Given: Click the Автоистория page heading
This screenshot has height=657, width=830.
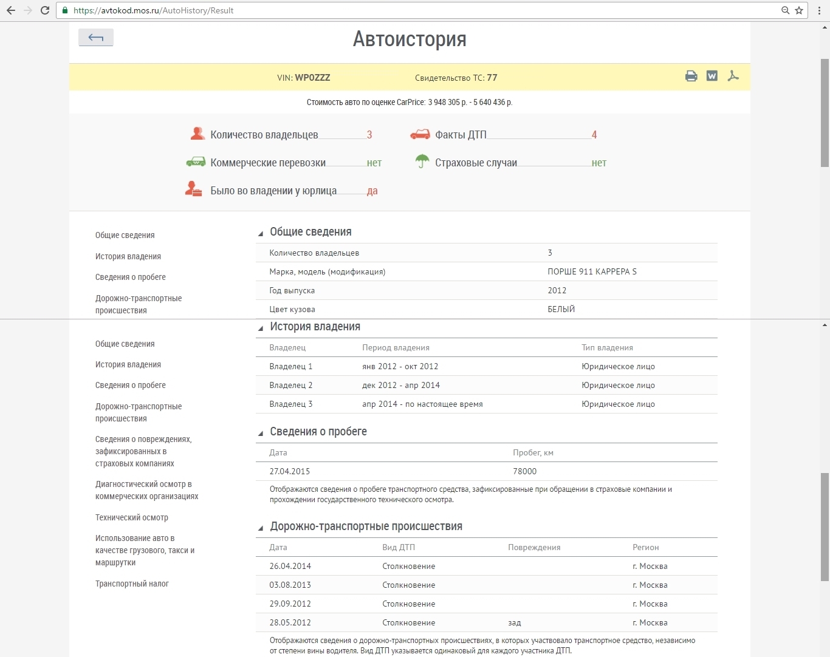Looking at the screenshot, I should [x=410, y=39].
